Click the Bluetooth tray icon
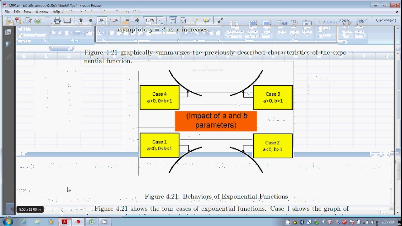Viewport: 402px width, 226px height. (x=302, y=222)
